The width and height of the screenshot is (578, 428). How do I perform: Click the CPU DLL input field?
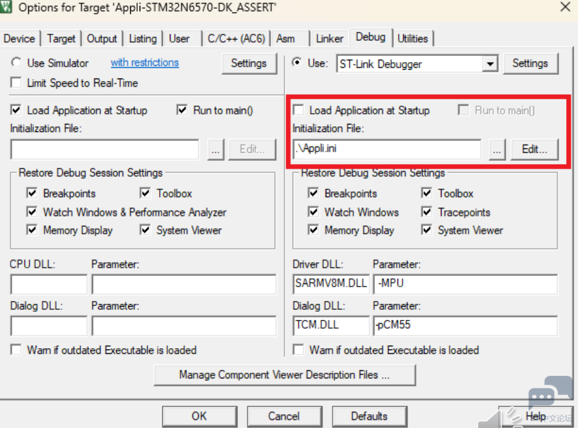(x=49, y=284)
